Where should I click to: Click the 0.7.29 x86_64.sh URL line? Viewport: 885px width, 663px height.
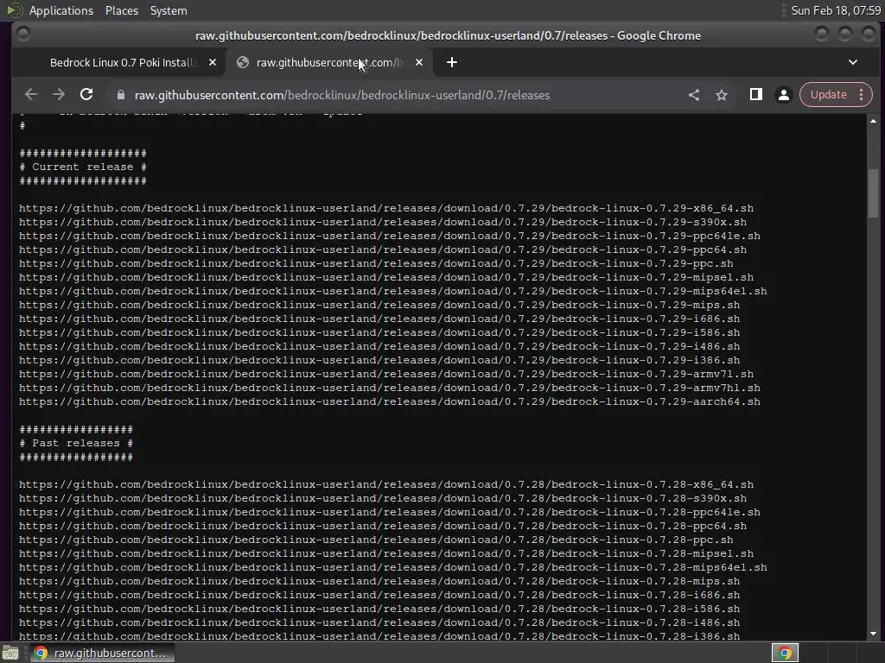coord(386,208)
